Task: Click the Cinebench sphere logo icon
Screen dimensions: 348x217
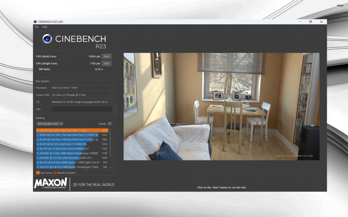Action: (47, 39)
